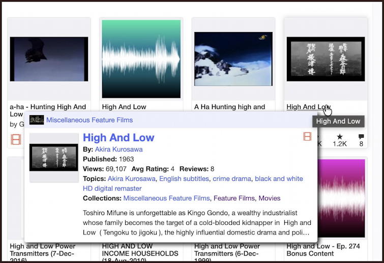384x263 pixels.
Task: Select the 'English subtitles' topic
Action: click(184, 178)
